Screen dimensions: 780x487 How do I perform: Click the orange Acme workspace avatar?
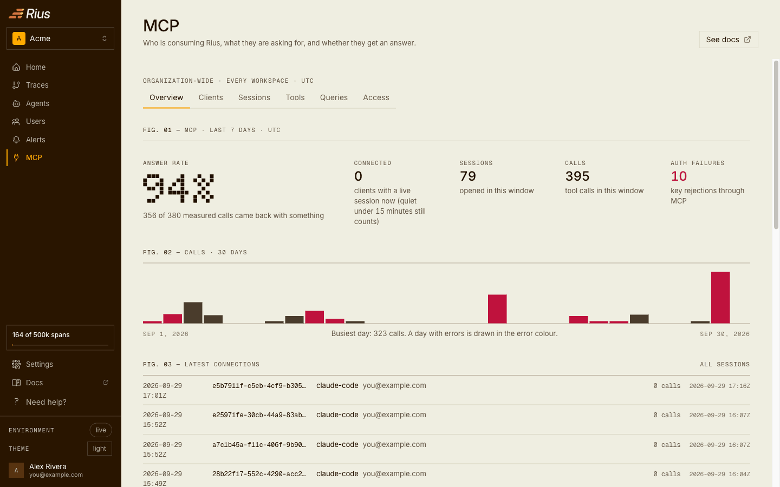point(19,38)
